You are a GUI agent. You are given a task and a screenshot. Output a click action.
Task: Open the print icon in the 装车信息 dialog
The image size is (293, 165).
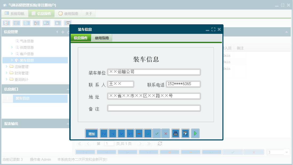point(175,133)
